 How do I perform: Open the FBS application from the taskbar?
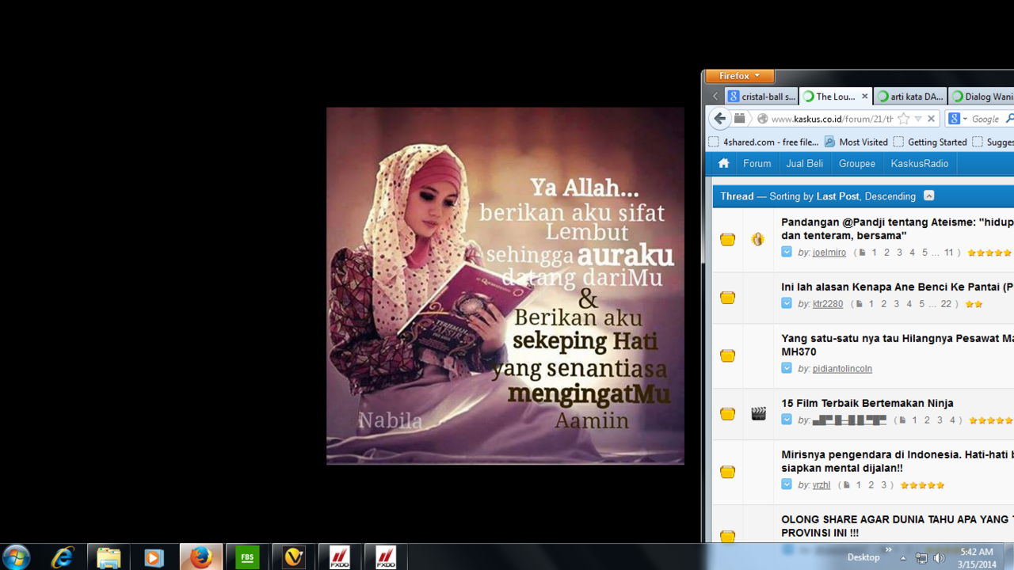pyautogui.click(x=246, y=557)
